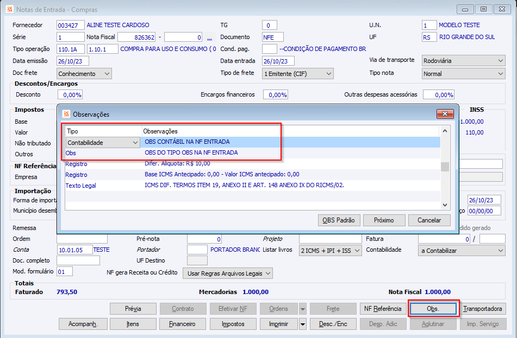The height and width of the screenshot is (338, 517).
Task: Click the Imprimir button
Action: (278, 324)
